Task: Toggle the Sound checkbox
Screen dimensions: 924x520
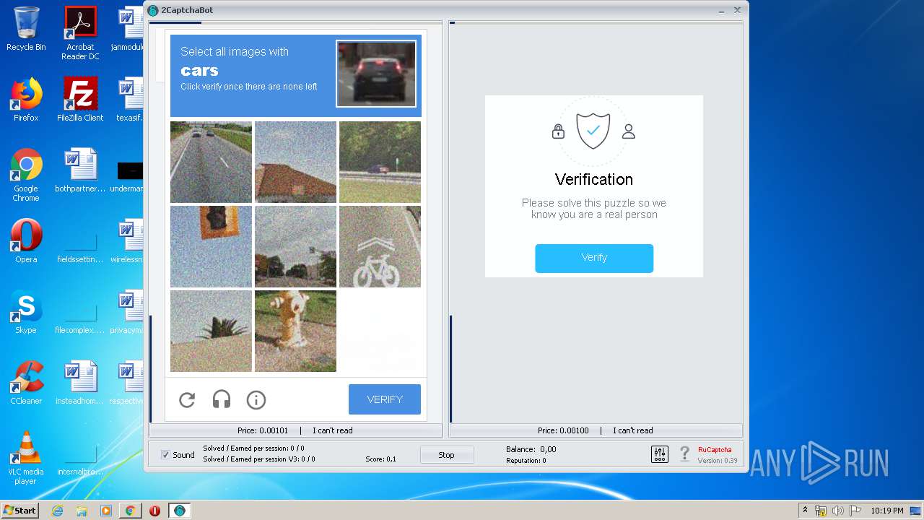Action: coord(165,455)
